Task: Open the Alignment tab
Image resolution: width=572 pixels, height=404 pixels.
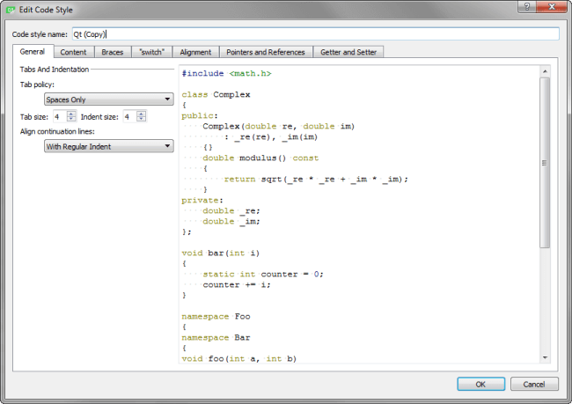Action: coord(195,52)
